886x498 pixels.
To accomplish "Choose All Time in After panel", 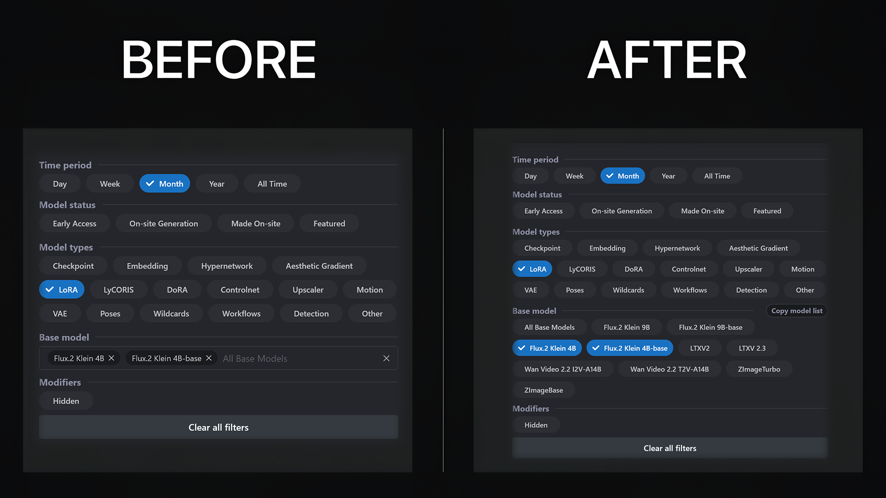I will point(717,176).
